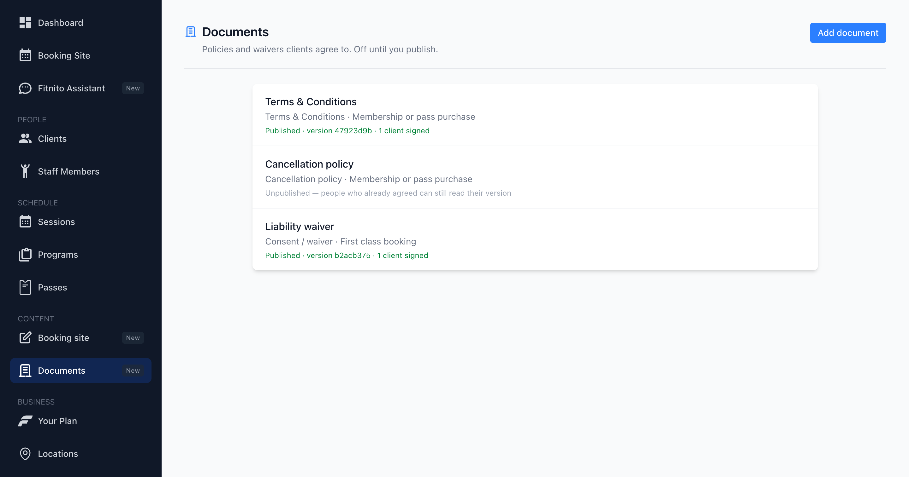The width and height of the screenshot is (909, 477).
Task: Click the Programs clipboard icon
Action: click(25, 254)
